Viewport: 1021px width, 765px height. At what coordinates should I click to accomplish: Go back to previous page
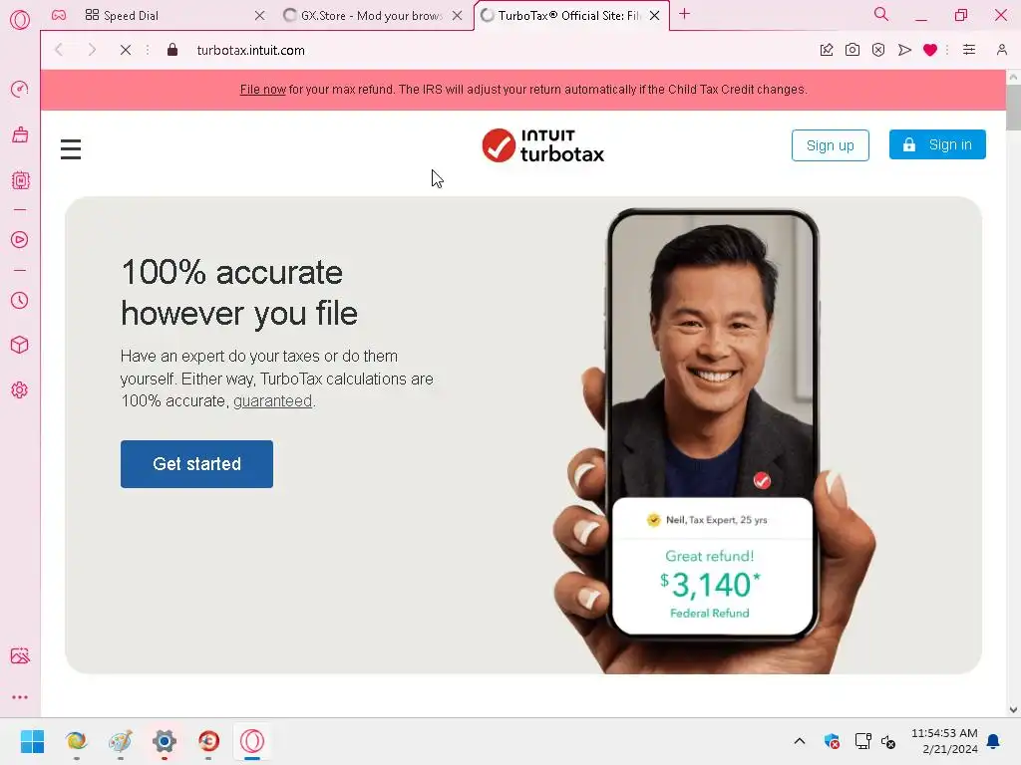point(59,50)
